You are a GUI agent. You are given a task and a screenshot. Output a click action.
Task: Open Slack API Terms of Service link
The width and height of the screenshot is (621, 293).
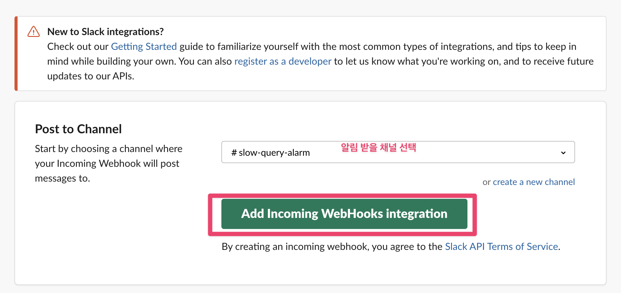pos(501,247)
